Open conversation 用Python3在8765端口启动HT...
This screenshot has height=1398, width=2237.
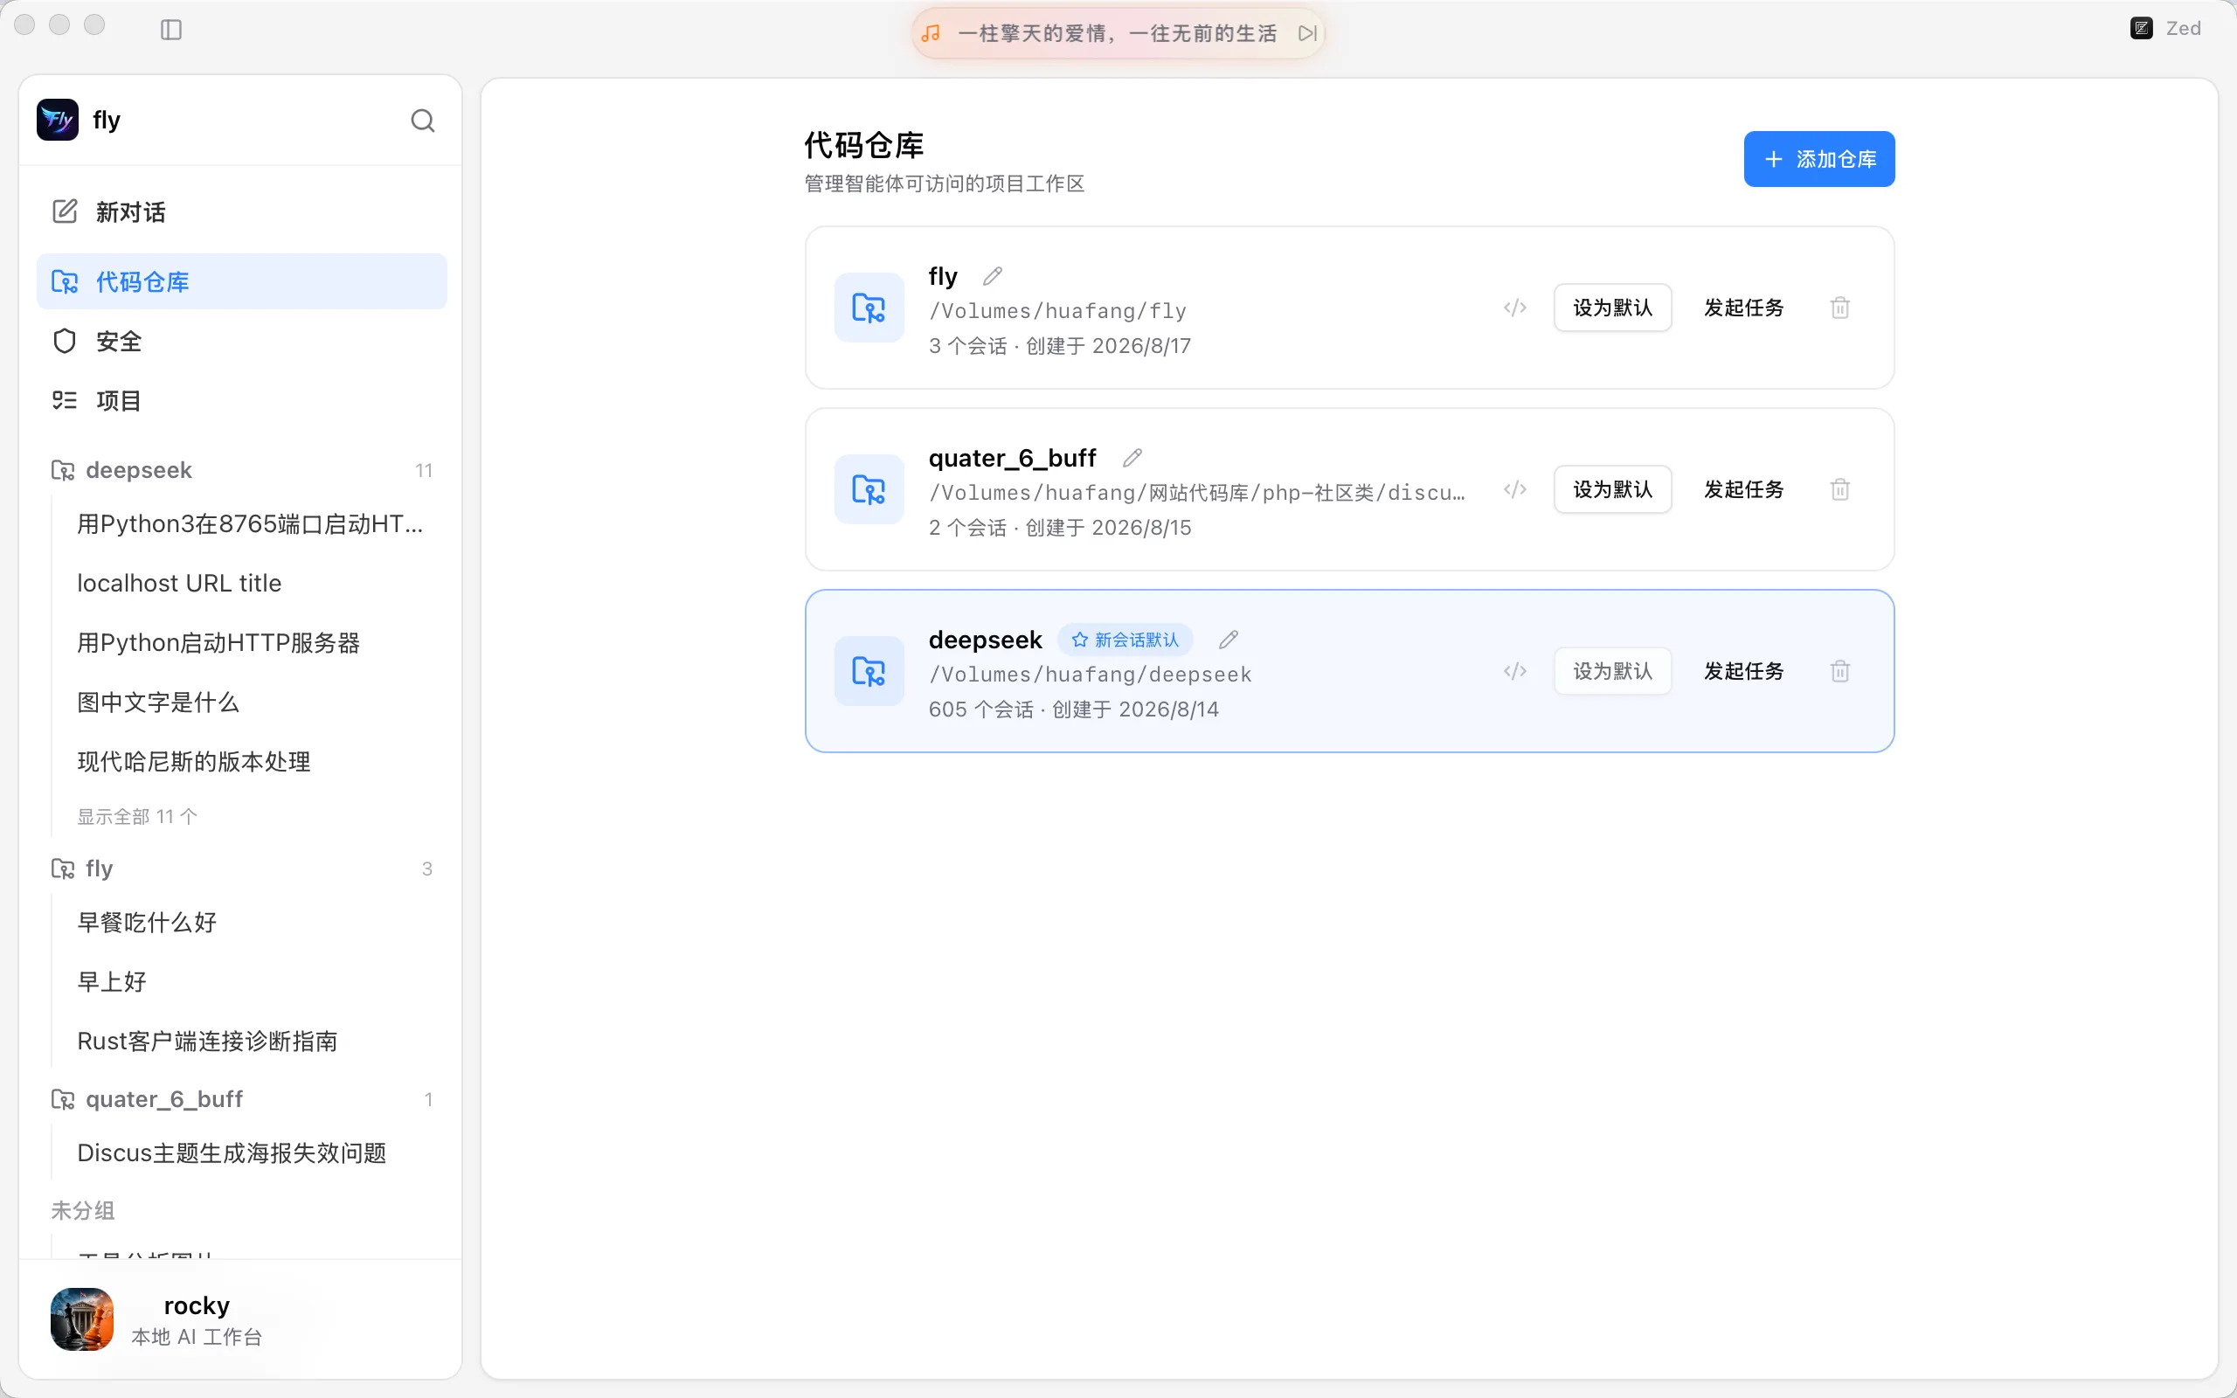[250, 524]
